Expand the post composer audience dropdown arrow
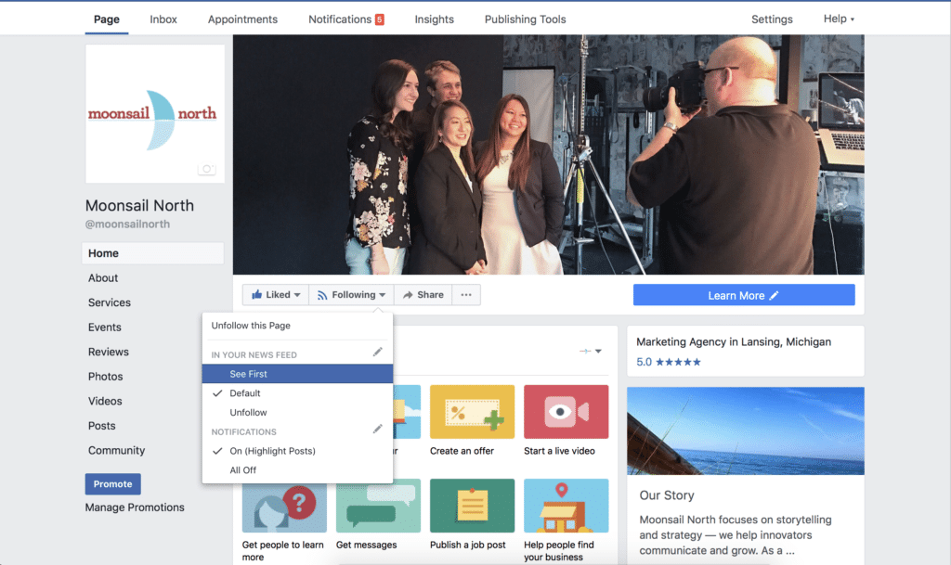951x565 pixels. (598, 352)
